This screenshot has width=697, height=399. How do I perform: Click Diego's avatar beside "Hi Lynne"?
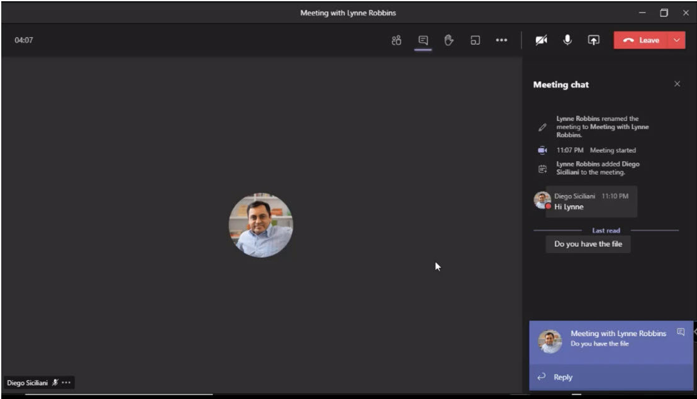click(542, 200)
